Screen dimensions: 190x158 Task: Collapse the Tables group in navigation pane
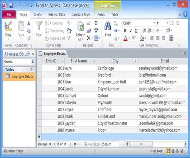[x=31, y=70]
